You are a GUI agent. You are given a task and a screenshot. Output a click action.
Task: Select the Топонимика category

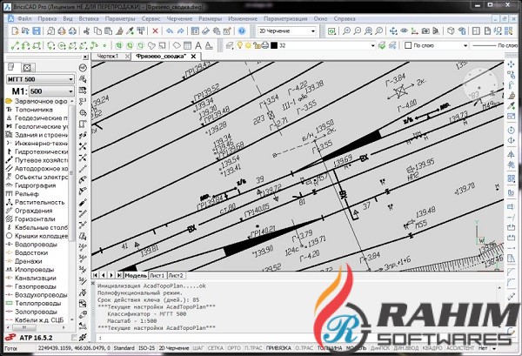click(34, 110)
